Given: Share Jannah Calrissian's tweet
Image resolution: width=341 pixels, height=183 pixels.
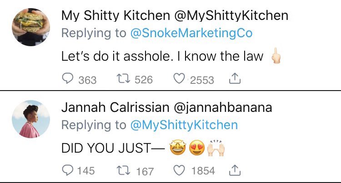Looking at the screenshot, I should pyautogui.click(x=235, y=170).
